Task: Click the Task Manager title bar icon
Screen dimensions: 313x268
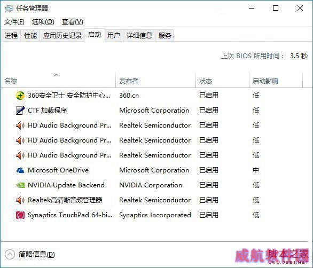Action: click(x=9, y=9)
